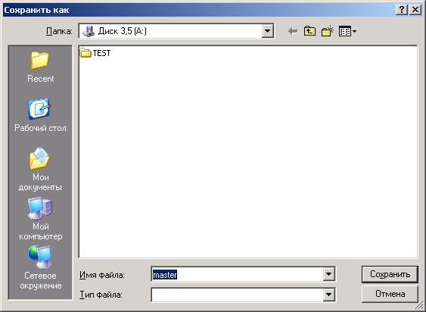Click the question mark help button
Screen dimensions: 426x312
[x=402, y=10]
